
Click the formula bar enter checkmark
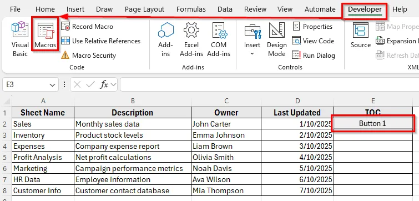(x=90, y=85)
